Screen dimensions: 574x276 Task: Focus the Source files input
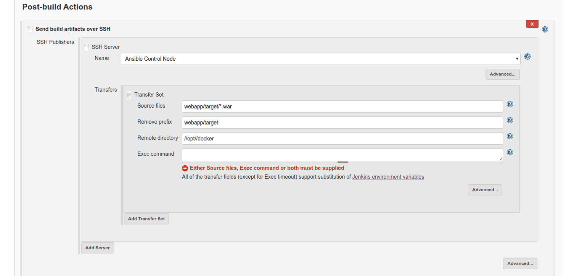point(342,107)
